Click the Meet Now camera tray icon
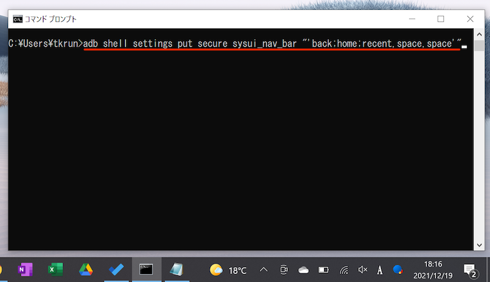490x282 pixels. pyautogui.click(x=284, y=270)
